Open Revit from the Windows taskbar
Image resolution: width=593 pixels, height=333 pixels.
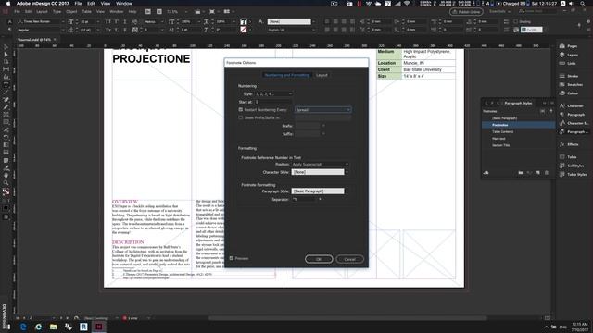click(x=83, y=327)
